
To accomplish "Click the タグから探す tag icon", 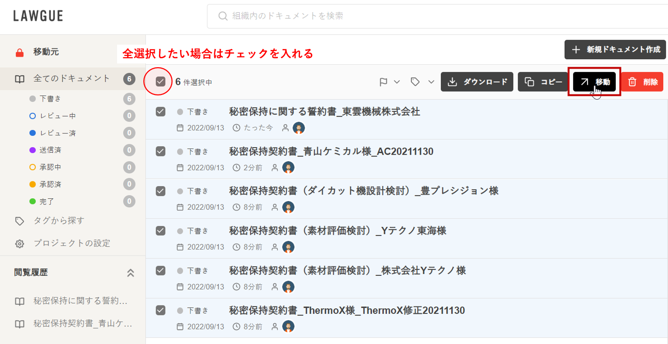I will coord(20,221).
